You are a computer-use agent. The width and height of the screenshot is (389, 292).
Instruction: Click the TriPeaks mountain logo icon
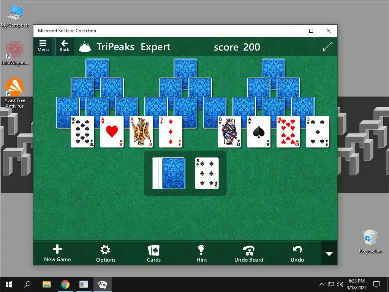coord(85,47)
